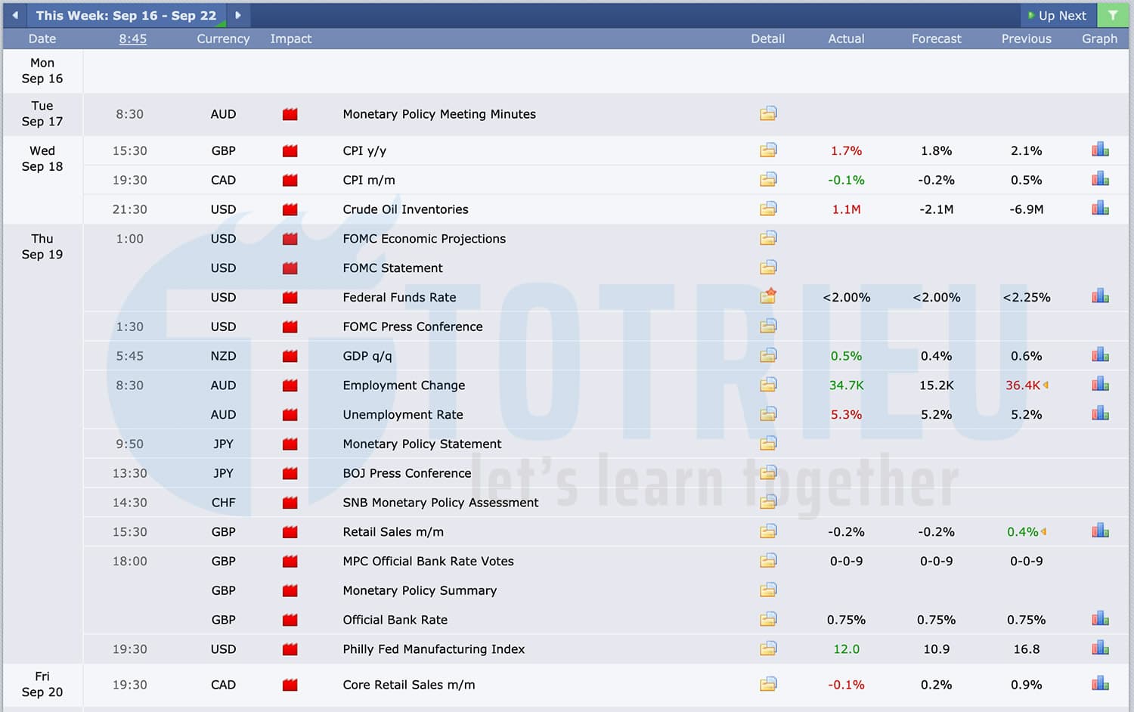This screenshot has height=712, width=1134.
Task: Select the Unemployment Rate event row
Action: 402,414
